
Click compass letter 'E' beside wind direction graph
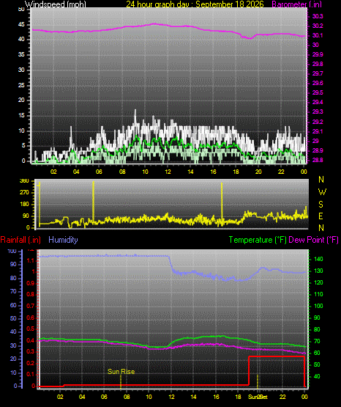click(x=321, y=216)
